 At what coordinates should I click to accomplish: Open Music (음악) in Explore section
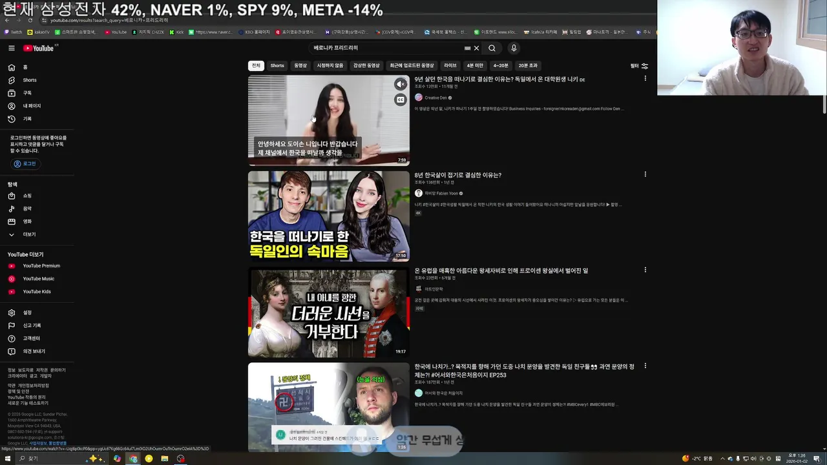(x=37, y=209)
